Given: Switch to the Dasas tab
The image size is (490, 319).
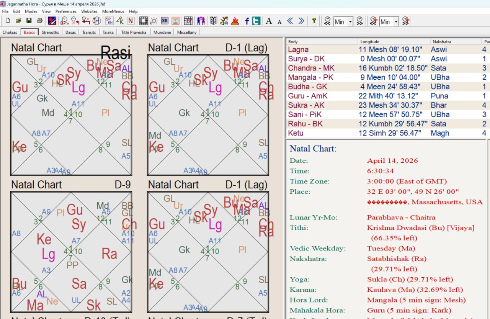Looking at the screenshot, I should tap(70, 32).
